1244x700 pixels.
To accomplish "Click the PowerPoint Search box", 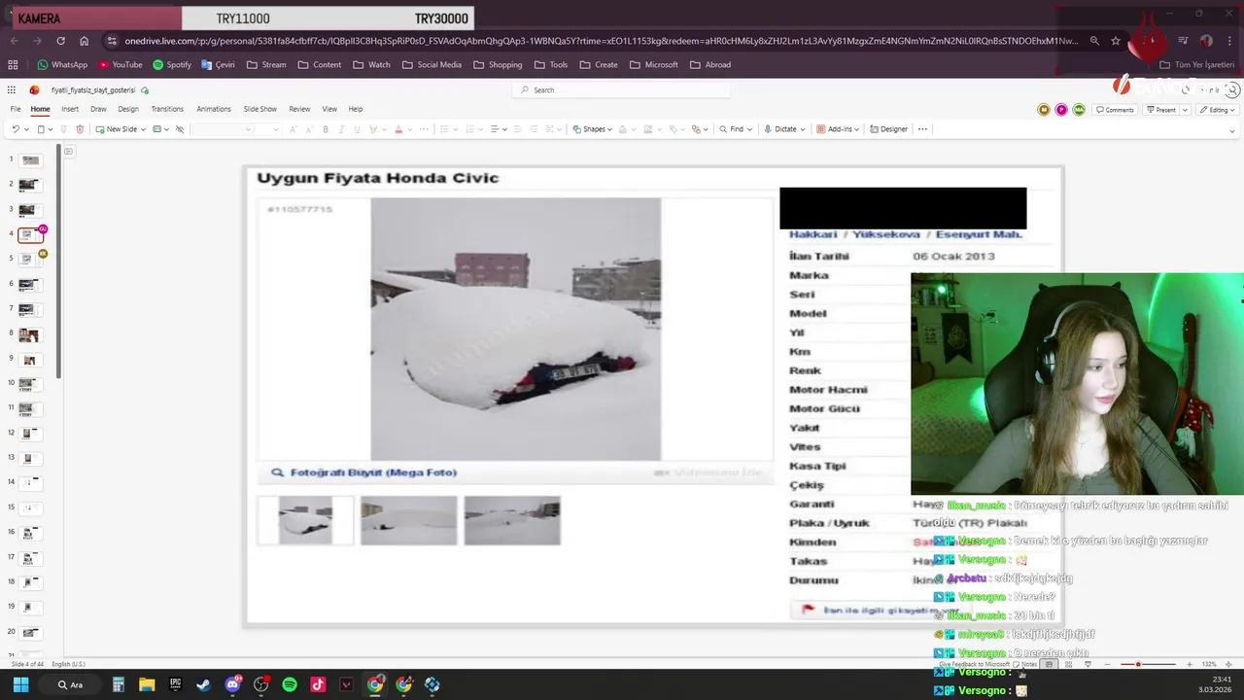I will (x=622, y=89).
